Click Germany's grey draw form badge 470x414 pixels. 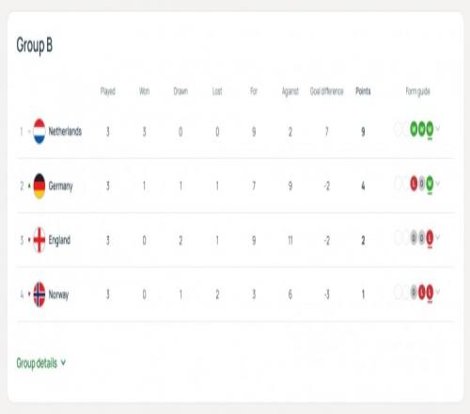(x=422, y=183)
